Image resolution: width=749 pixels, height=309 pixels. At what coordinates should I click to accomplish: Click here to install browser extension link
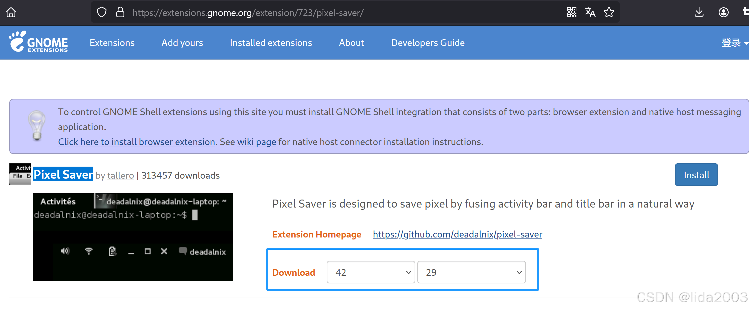coord(137,142)
